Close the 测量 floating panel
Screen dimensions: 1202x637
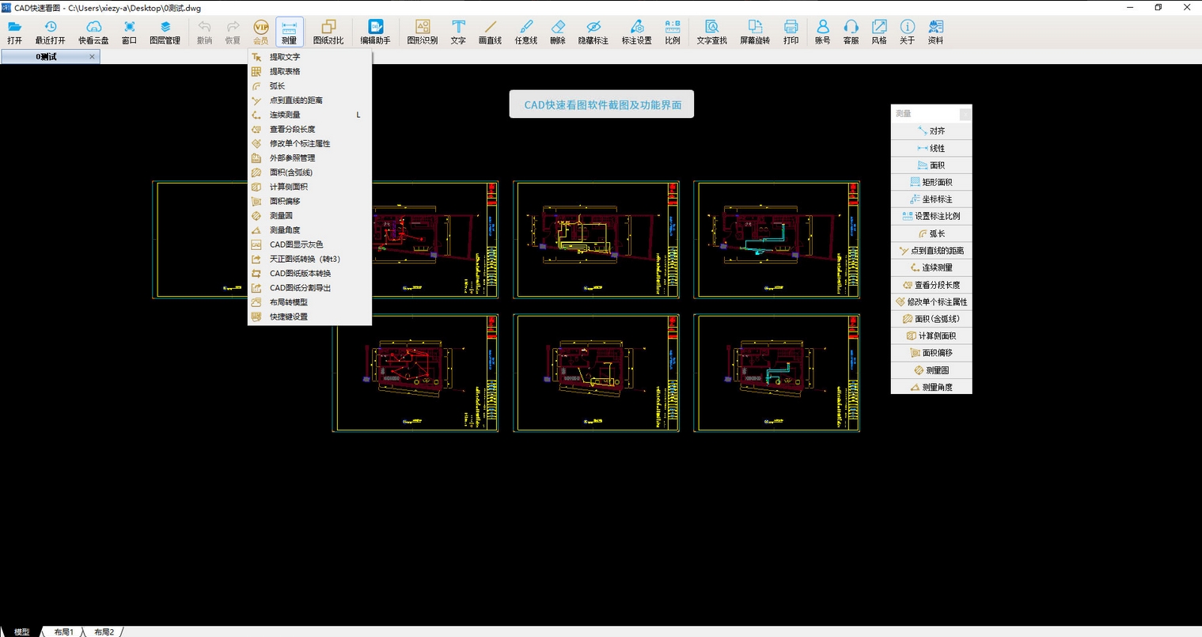click(x=965, y=114)
